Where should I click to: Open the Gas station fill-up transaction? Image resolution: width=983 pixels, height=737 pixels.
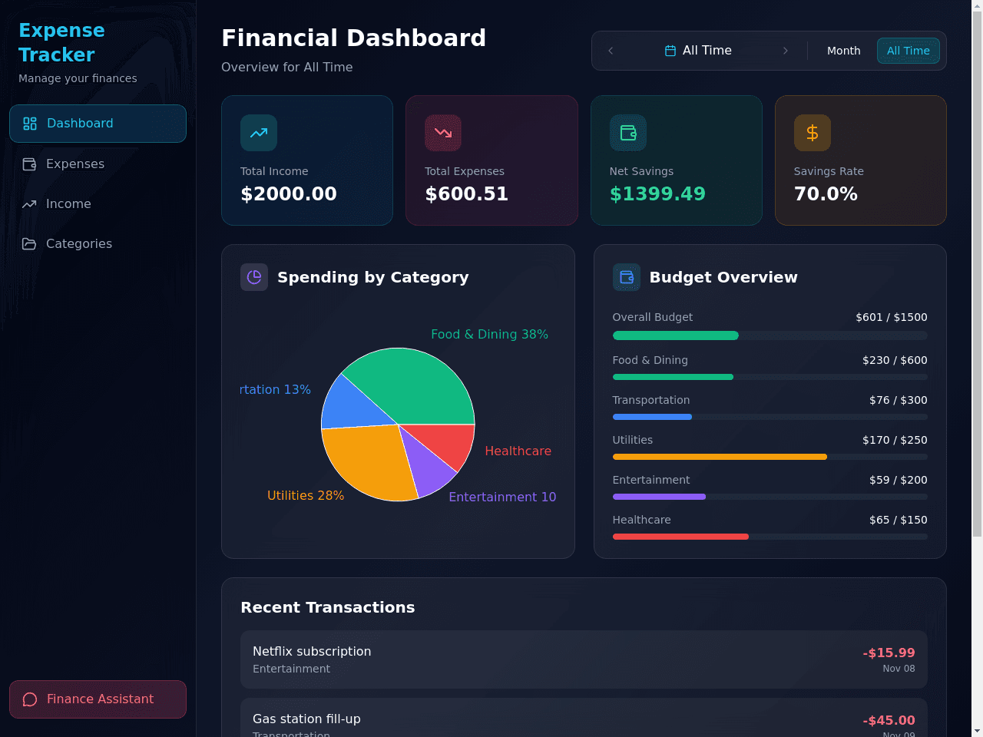(584, 718)
